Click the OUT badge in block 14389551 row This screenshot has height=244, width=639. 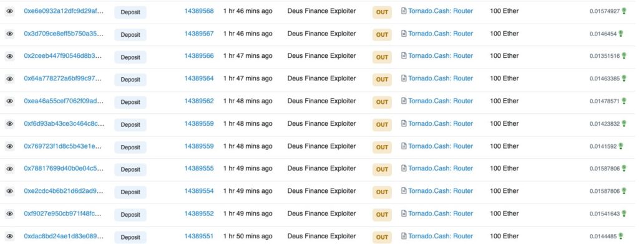pos(382,237)
